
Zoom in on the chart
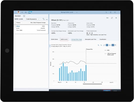(x=98, y=45)
